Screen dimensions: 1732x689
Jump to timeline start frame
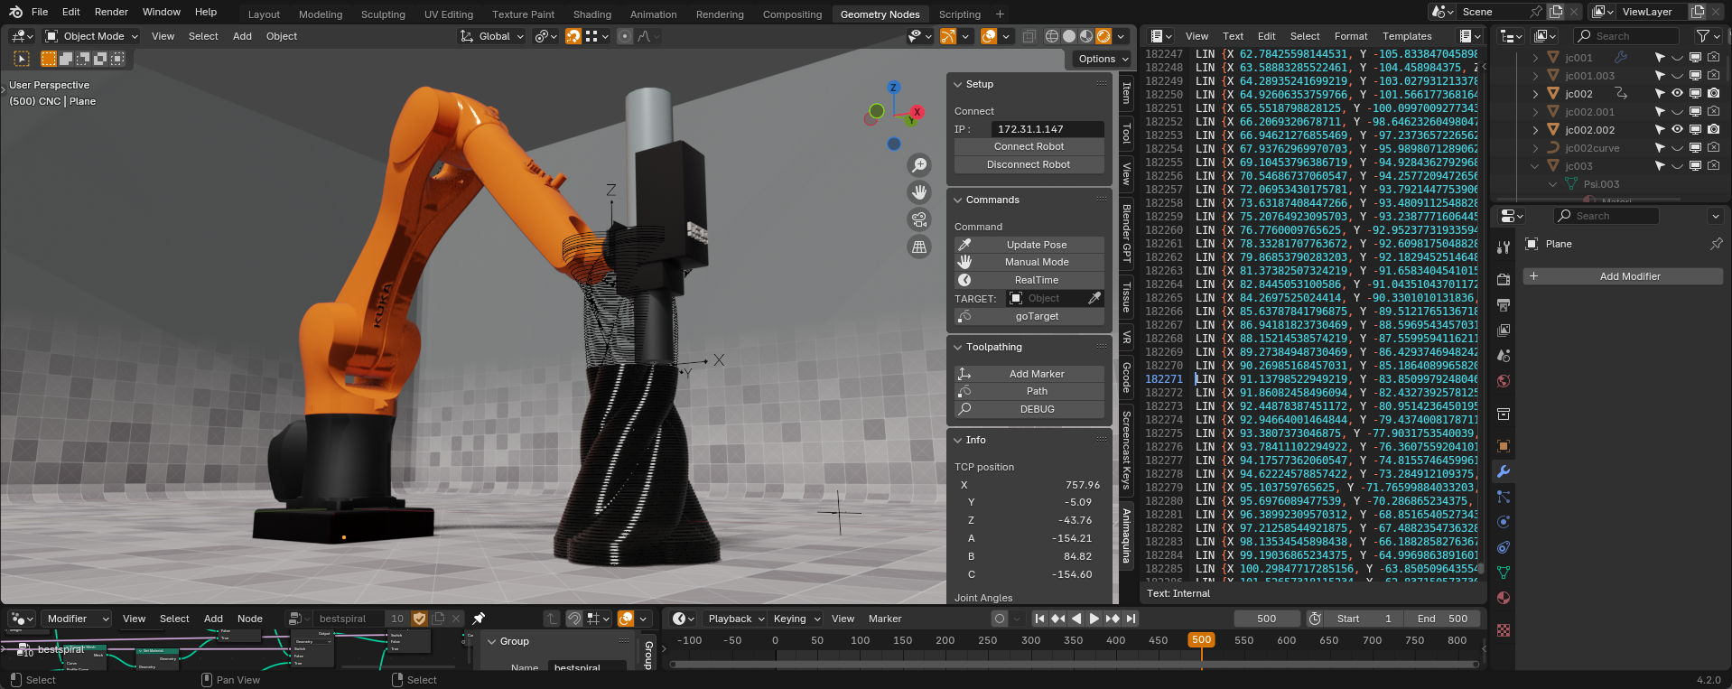[1040, 619]
